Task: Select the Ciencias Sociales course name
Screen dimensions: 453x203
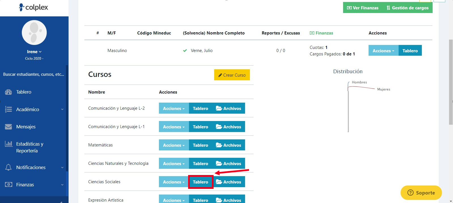Action: [x=104, y=182]
